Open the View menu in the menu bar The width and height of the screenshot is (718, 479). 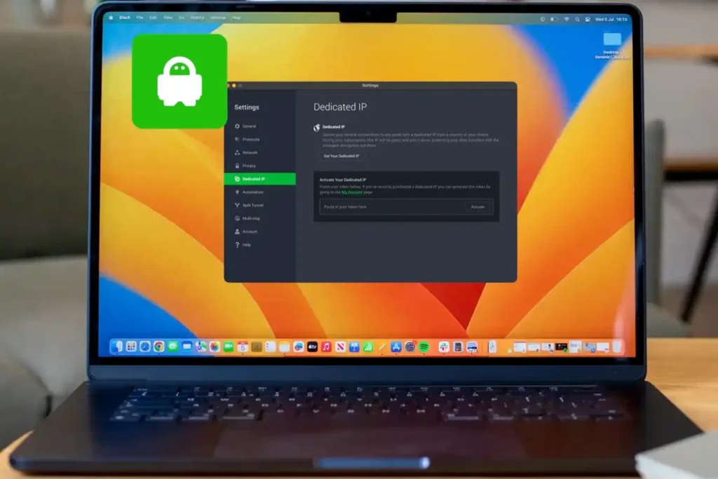pyautogui.click(x=168, y=18)
